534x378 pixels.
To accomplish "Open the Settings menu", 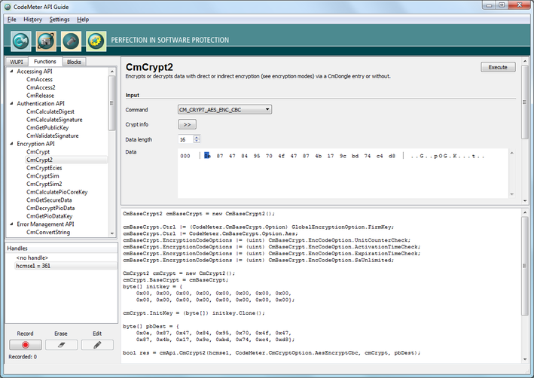I will pos(60,20).
